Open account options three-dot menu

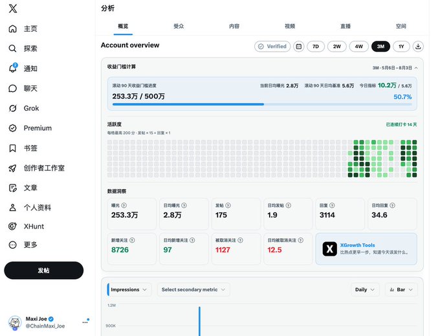pyautogui.click(x=85, y=322)
